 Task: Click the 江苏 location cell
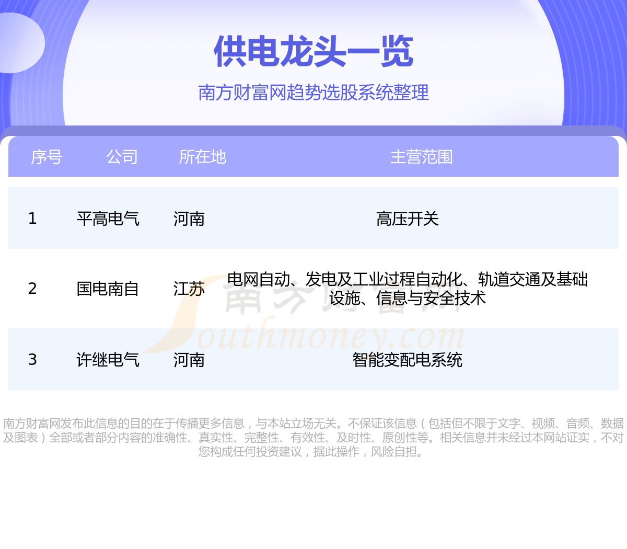click(189, 289)
